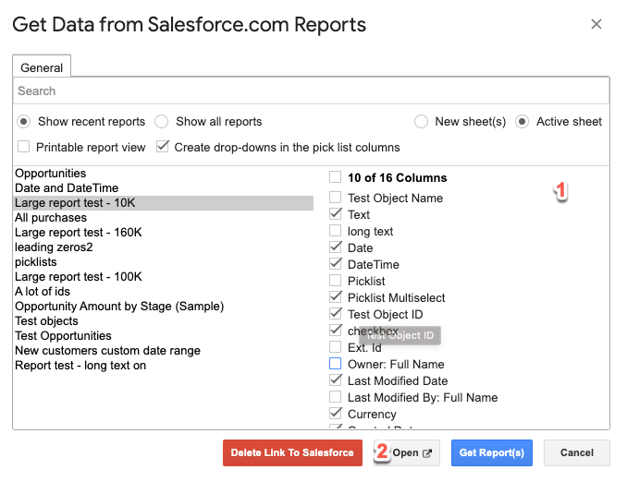This screenshot has height=482, width=627.
Task: Uncheck the Last Modified Date column
Action: (335, 380)
